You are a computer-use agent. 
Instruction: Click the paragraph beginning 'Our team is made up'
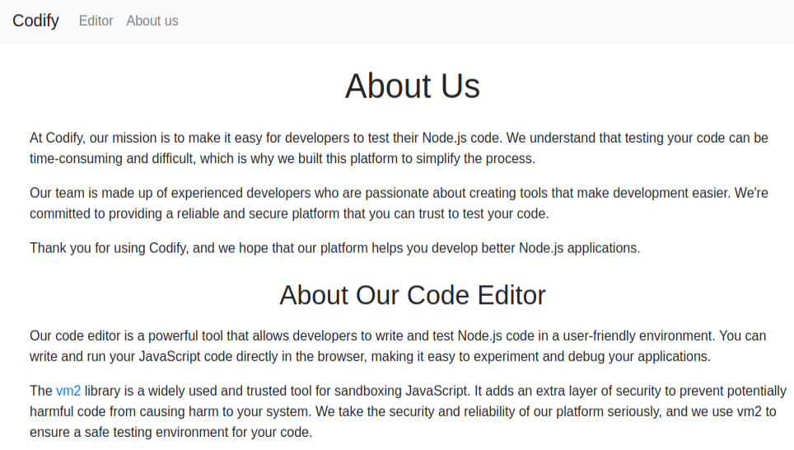click(x=399, y=203)
